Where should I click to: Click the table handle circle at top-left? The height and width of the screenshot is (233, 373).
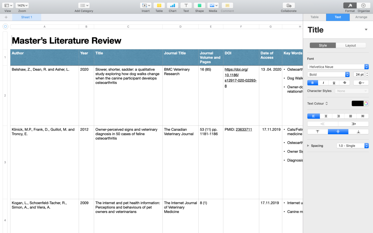coord(5,26)
